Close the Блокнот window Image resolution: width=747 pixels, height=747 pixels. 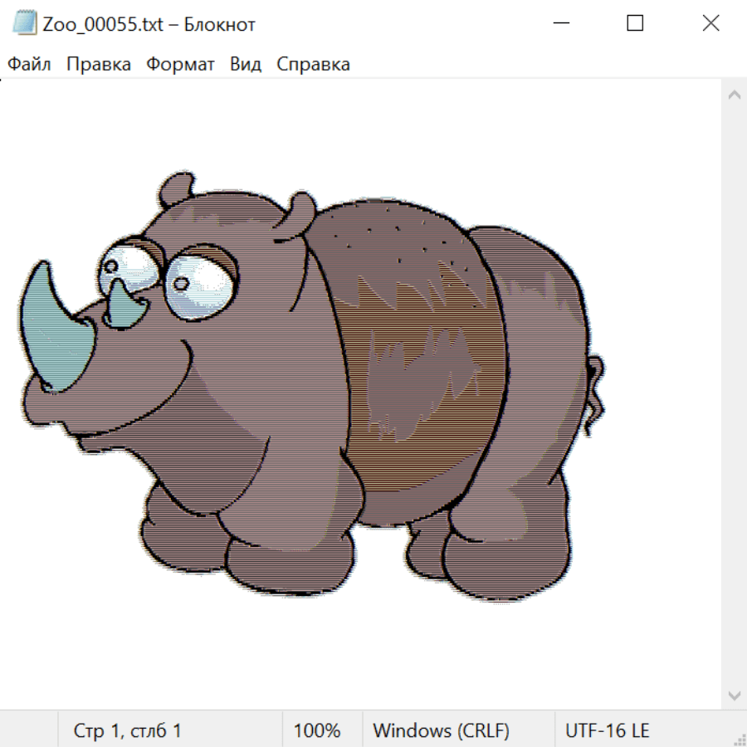[x=710, y=23]
